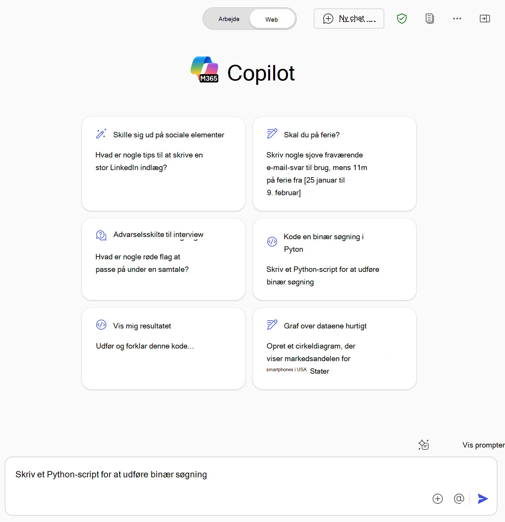This screenshot has height=522, width=505.
Task: Select 'Graf over dataene hurtigt' prompt card
Action: coord(335,349)
